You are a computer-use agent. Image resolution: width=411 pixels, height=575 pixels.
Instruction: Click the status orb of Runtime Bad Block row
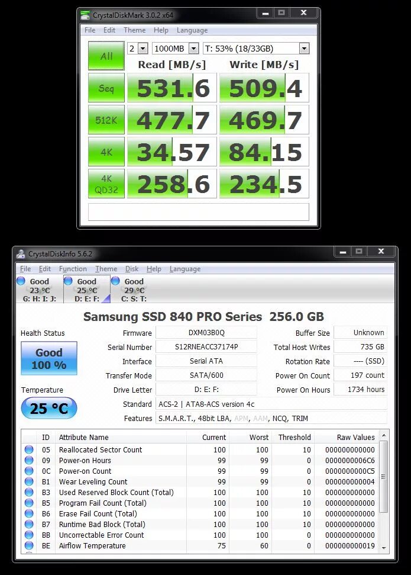(x=29, y=525)
